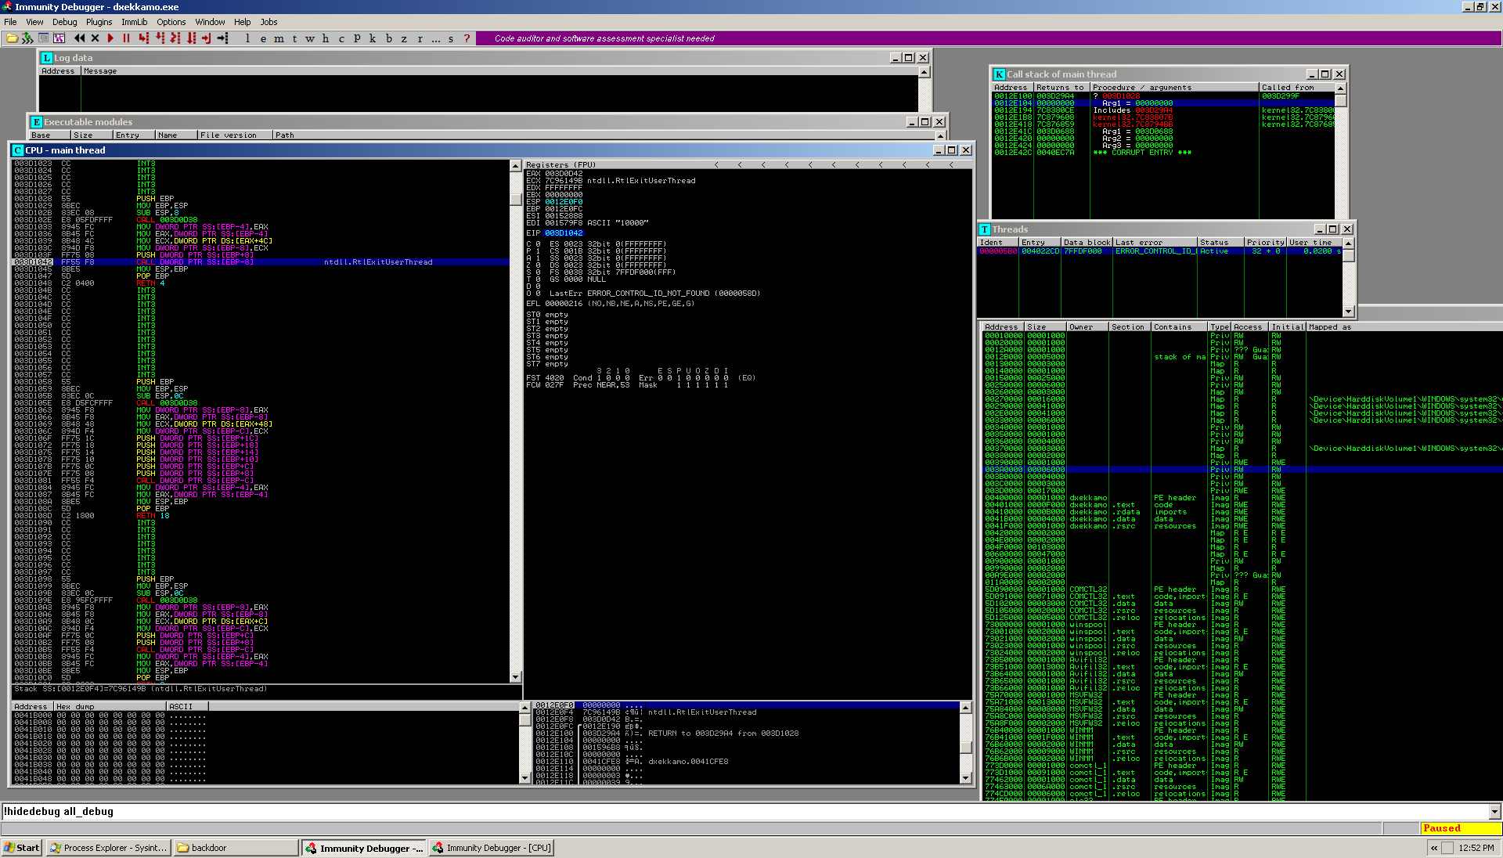This screenshot has width=1503, height=858.
Task: Click the graph view toolbar icon
Action: click(x=59, y=38)
